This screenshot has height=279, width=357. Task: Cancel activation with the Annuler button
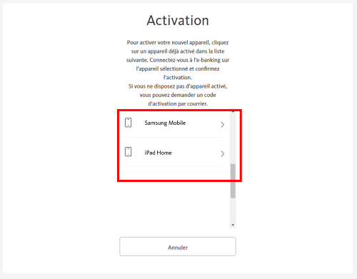pos(178,246)
